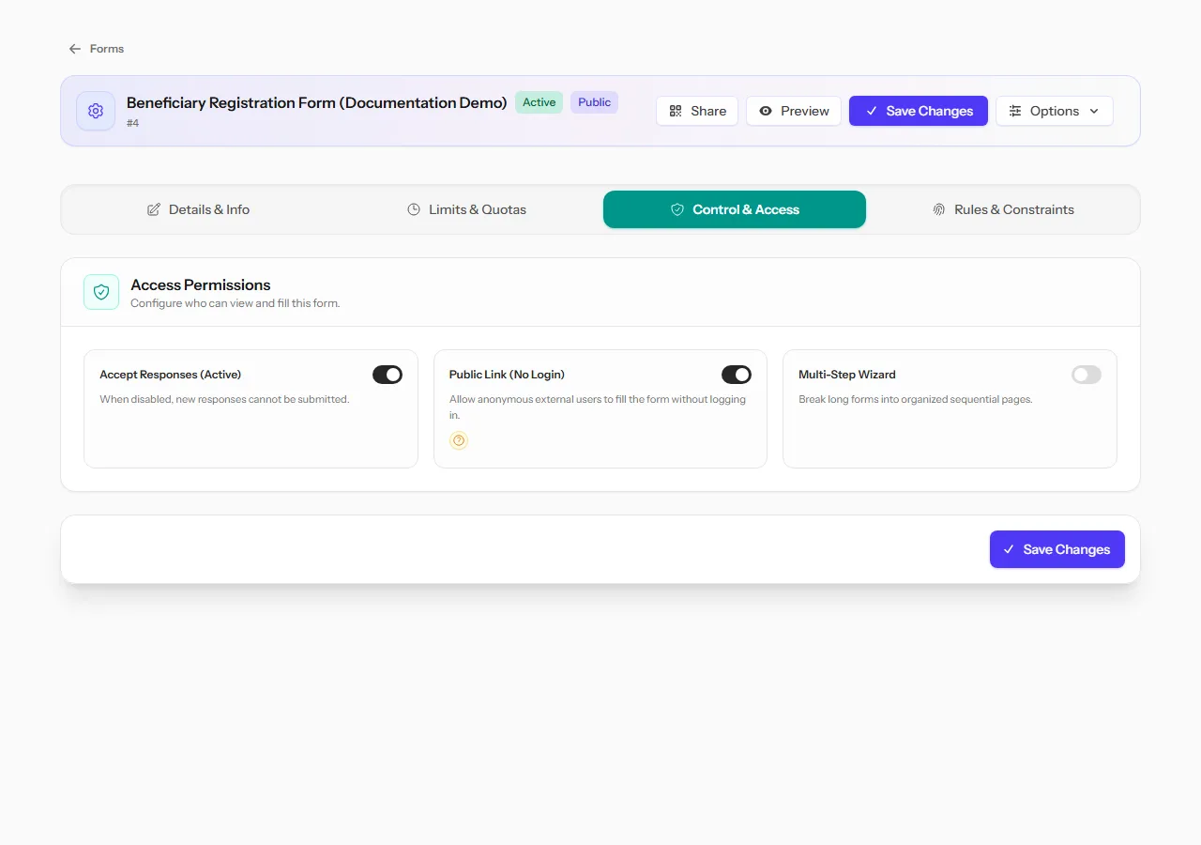
Task: Expand the Options dropdown chevron
Action: (x=1094, y=111)
